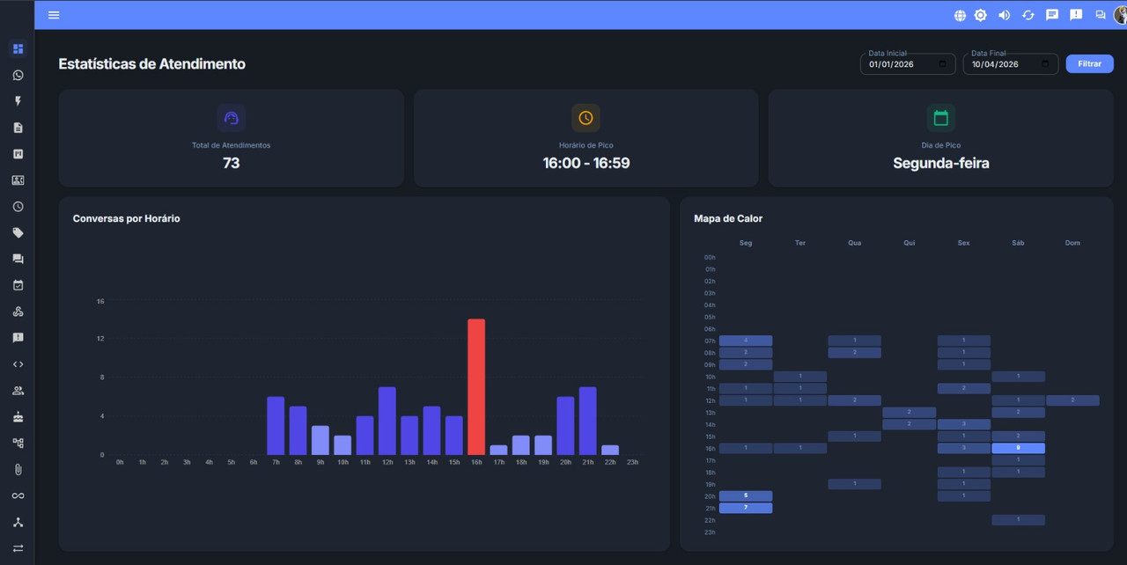Click the 'Segunda-feira' peak day value
Screen dimensions: 1127x565
coord(941,163)
